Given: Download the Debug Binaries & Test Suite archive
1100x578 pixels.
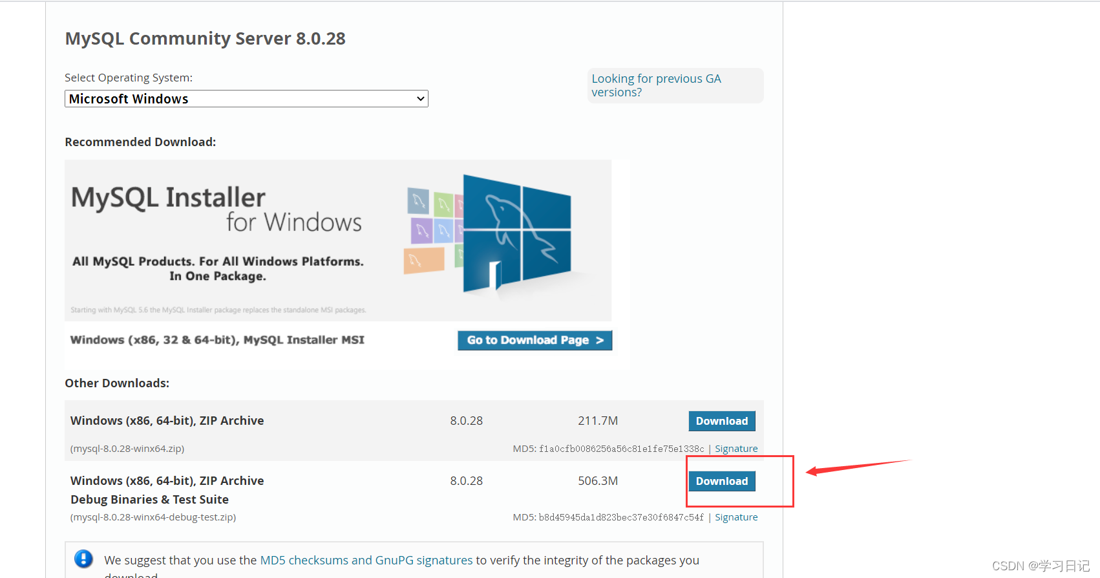Looking at the screenshot, I should tap(722, 481).
